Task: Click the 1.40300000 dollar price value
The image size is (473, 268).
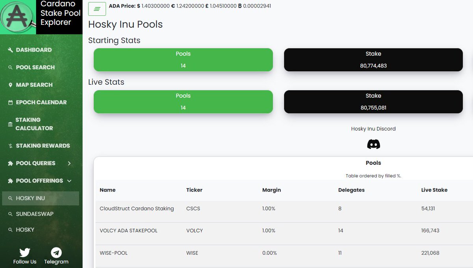Action: pyautogui.click(x=155, y=6)
